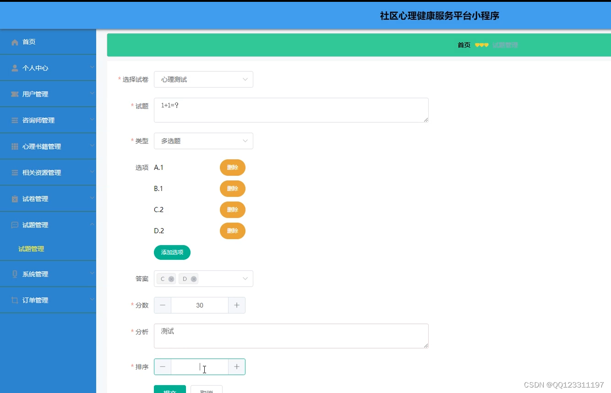
Task: Expand the 用户管理 menu chevron
Action: [x=92, y=93]
